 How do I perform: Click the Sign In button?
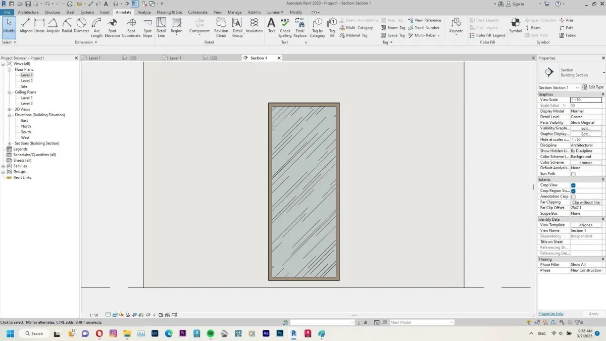(x=515, y=4)
